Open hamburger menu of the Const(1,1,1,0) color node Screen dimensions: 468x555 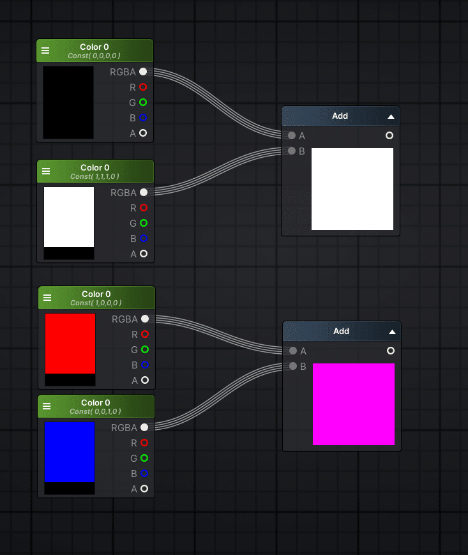[x=46, y=171]
